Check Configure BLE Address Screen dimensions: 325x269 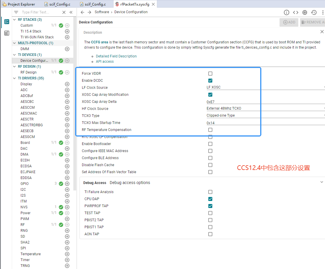[210, 158]
